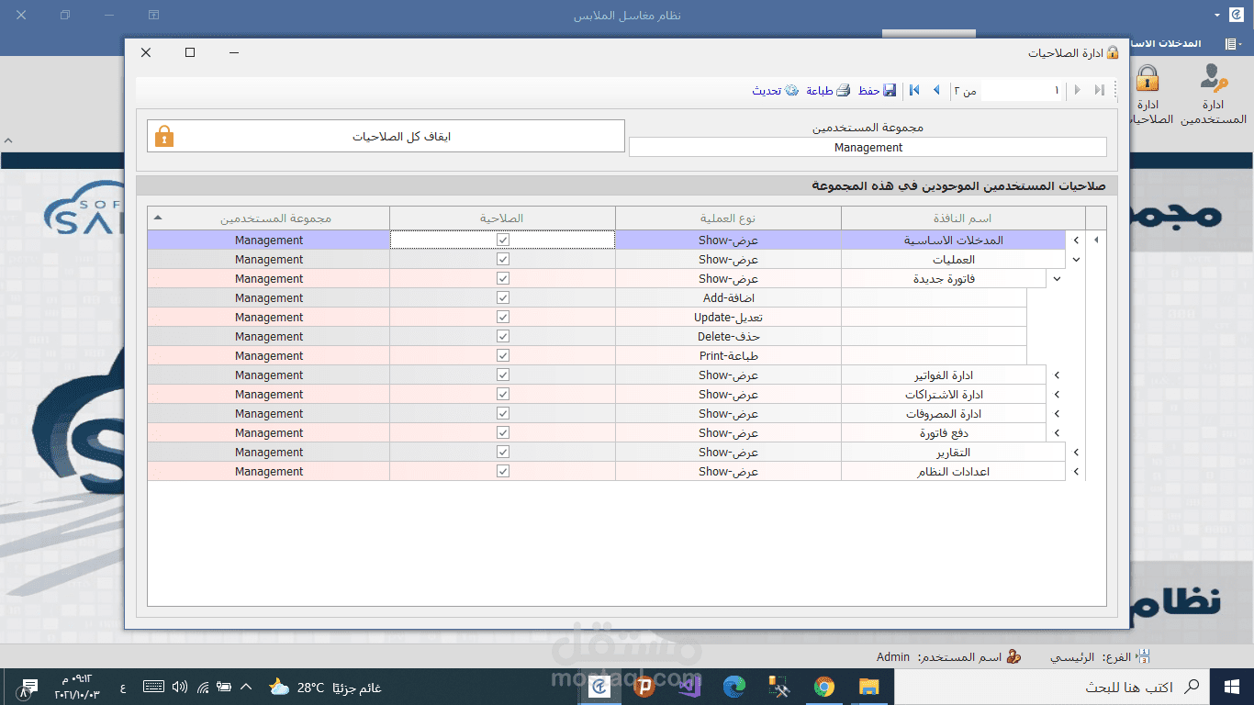
Task: Show hidden tray icons chevron
Action: (x=245, y=687)
